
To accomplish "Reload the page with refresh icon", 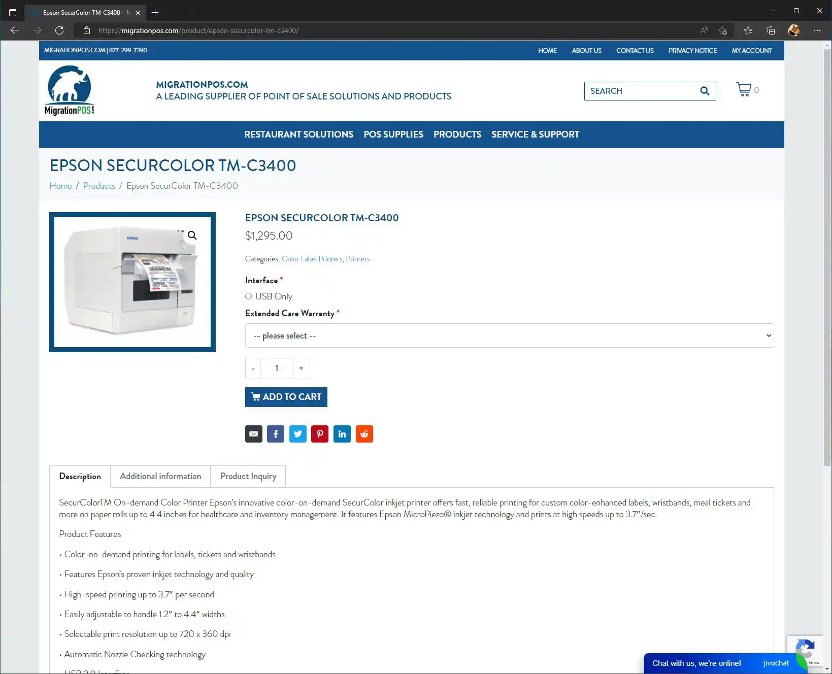I will tap(59, 30).
